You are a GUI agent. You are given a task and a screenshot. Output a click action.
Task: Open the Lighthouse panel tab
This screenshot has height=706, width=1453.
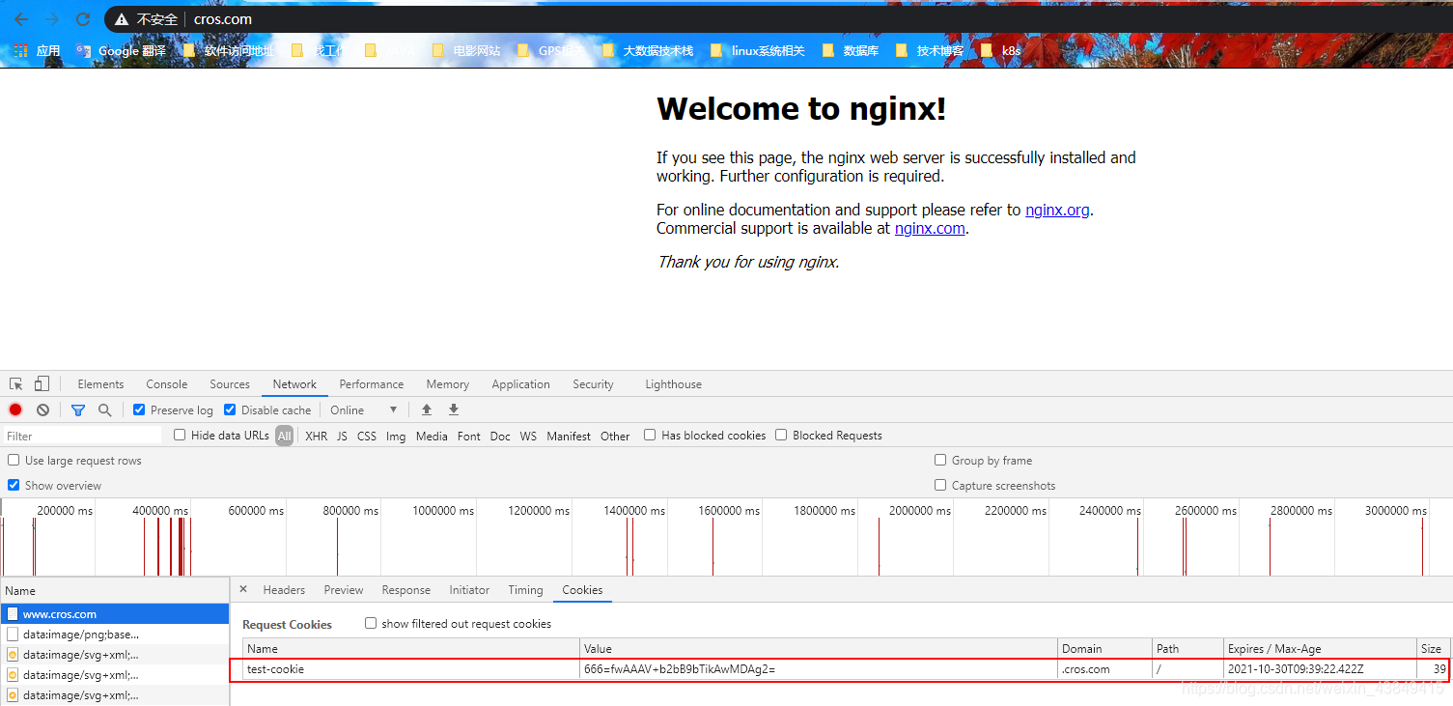click(x=673, y=384)
